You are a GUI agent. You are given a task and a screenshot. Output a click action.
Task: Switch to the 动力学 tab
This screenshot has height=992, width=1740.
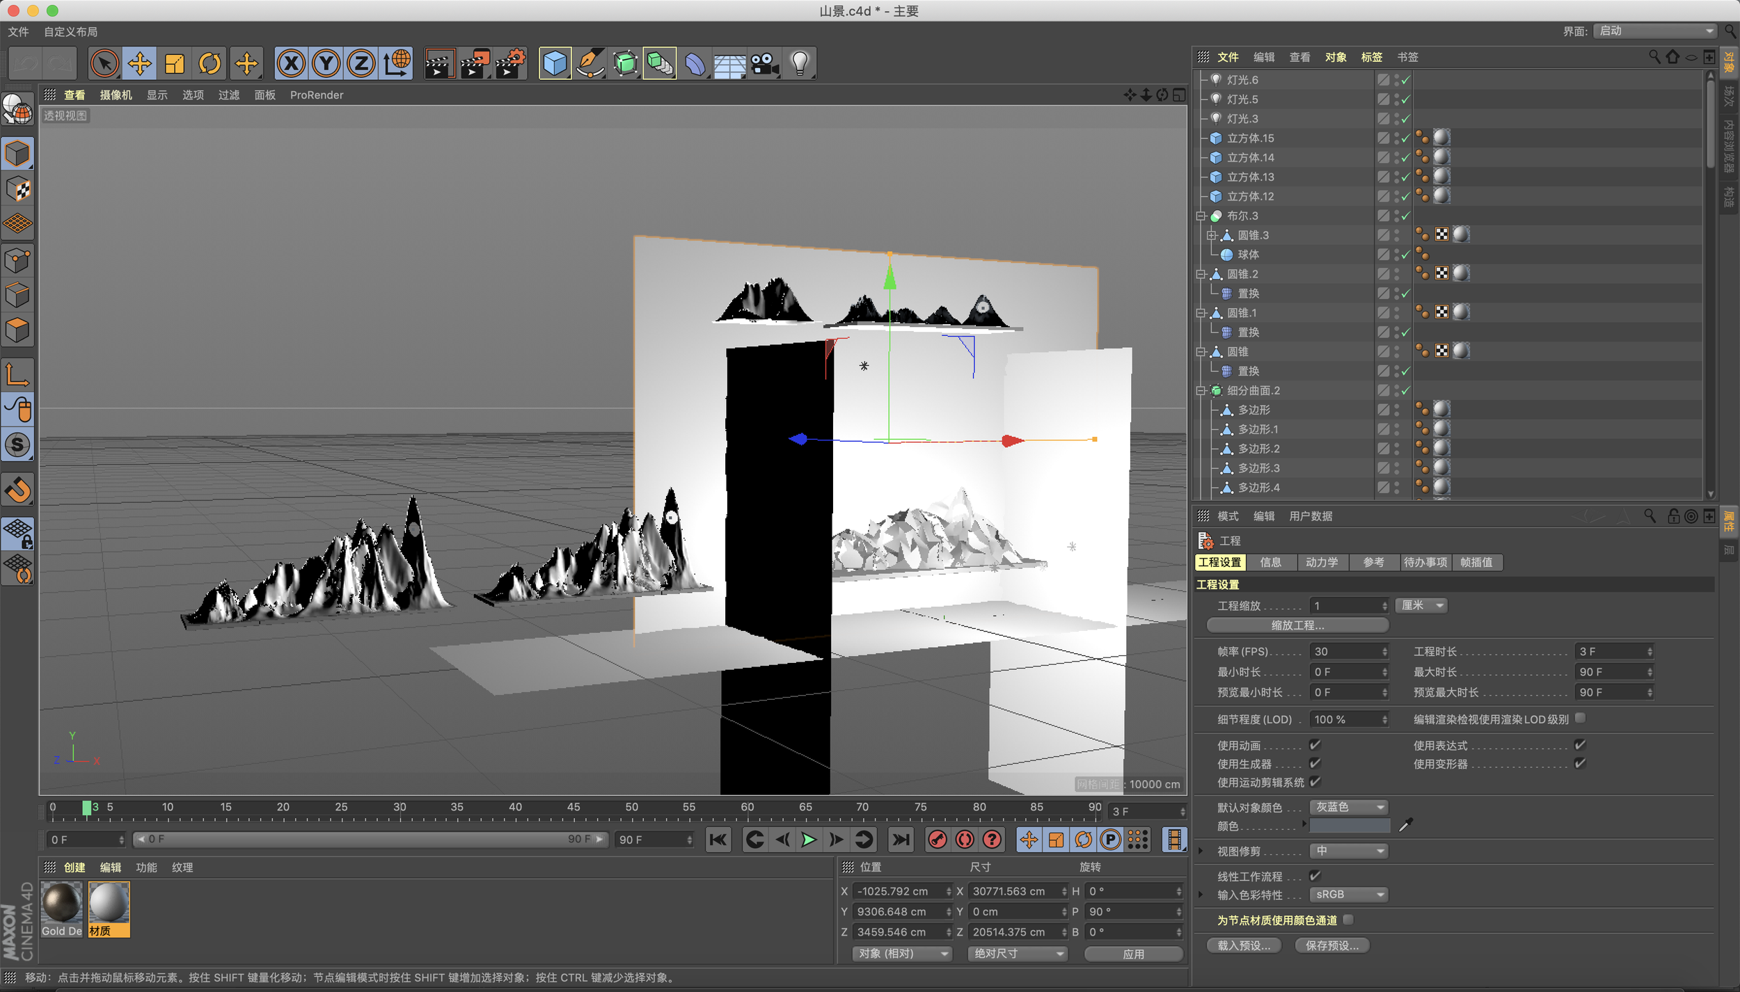1322,562
